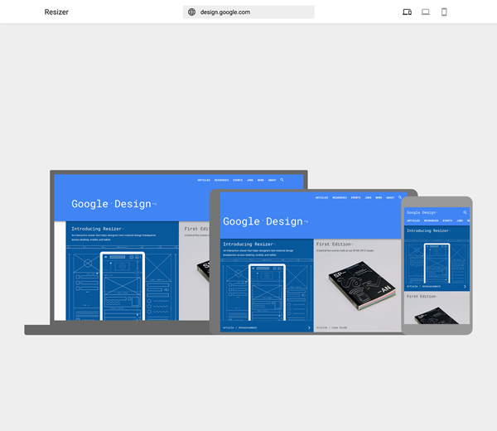Open RESOURCES in the phone preview nav
Viewport: 497px width, 431px height.
tap(431, 220)
